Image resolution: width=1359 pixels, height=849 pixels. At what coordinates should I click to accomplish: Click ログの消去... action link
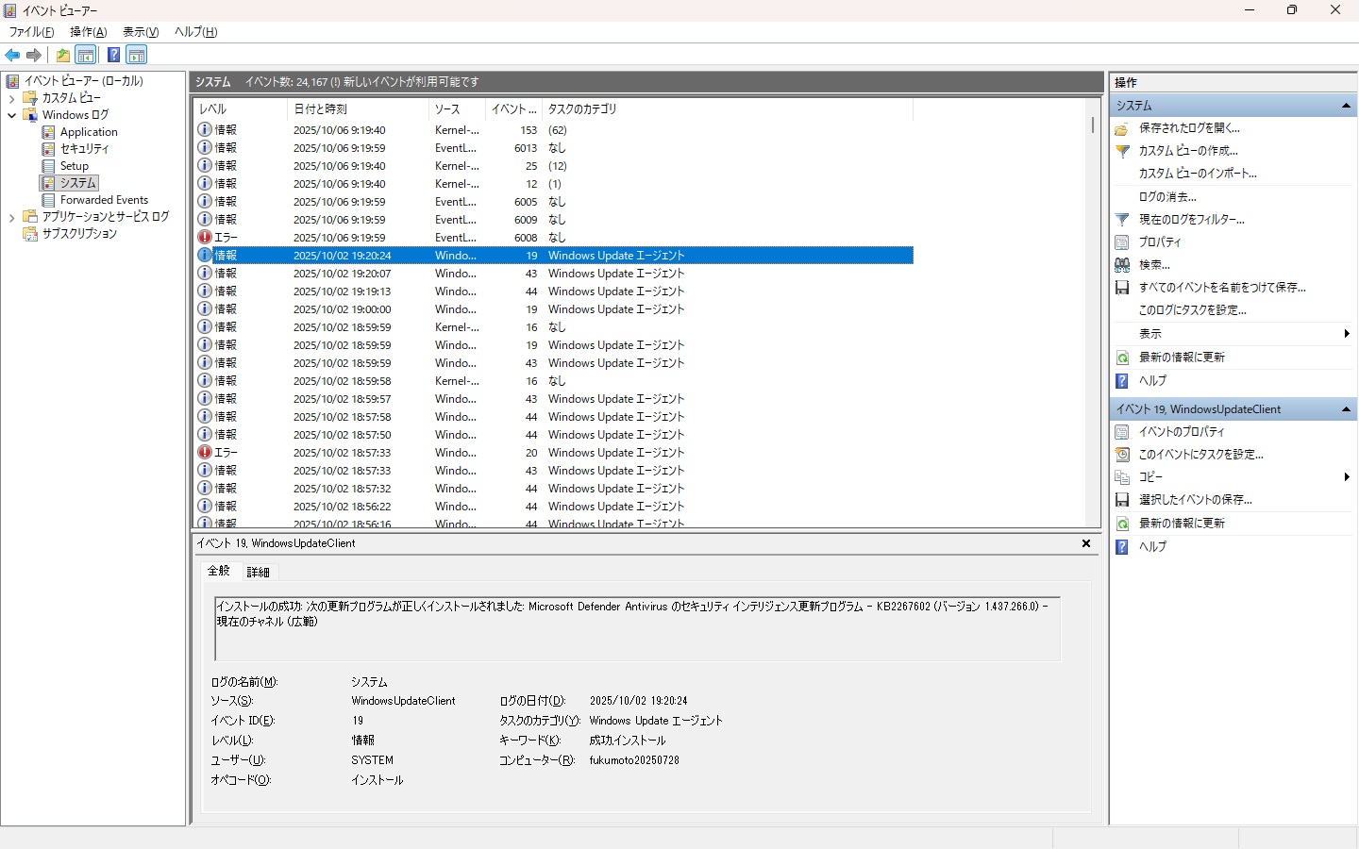[x=1167, y=197]
